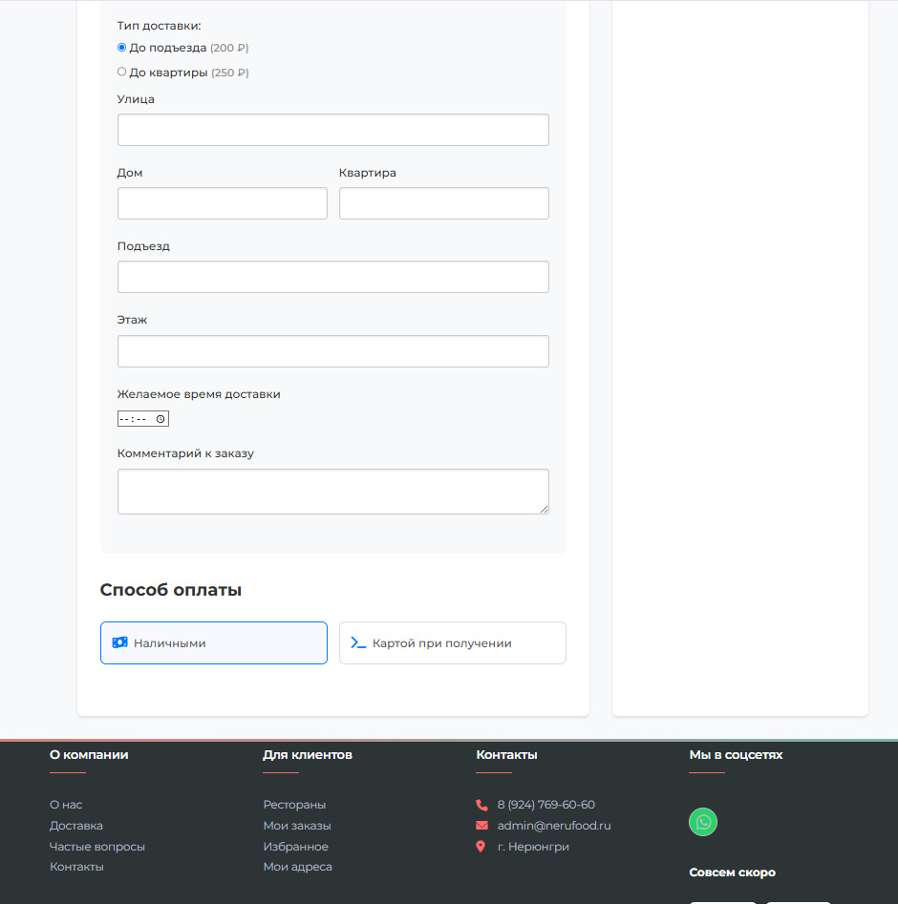Click into the Квартира apartment field
This screenshot has width=898, height=904.
444,203
